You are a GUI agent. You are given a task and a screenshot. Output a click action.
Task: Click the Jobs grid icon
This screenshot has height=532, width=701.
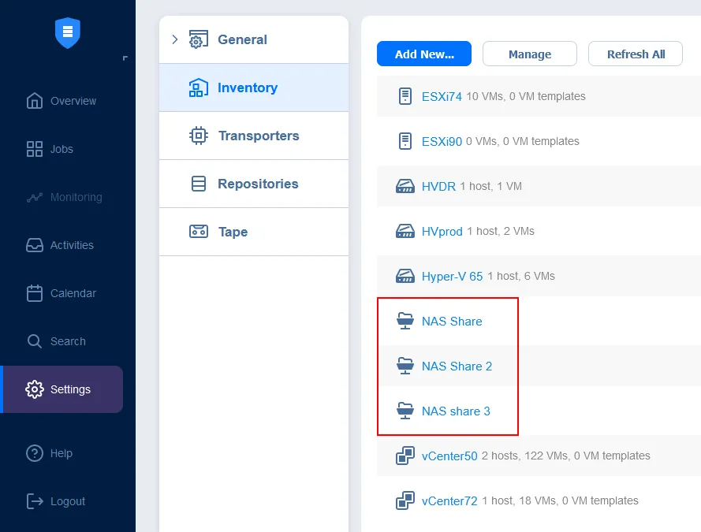35,149
